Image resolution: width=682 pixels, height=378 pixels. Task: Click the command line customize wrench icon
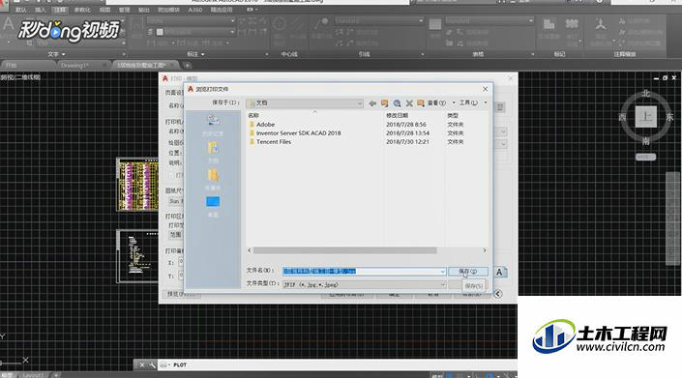pyautogui.click(x=152, y=365)
